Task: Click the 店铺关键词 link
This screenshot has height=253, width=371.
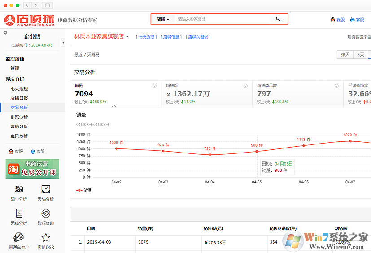Action: 198,37
